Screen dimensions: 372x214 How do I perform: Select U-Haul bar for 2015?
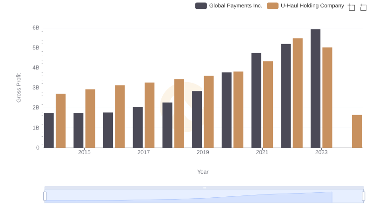pos(90,118)
